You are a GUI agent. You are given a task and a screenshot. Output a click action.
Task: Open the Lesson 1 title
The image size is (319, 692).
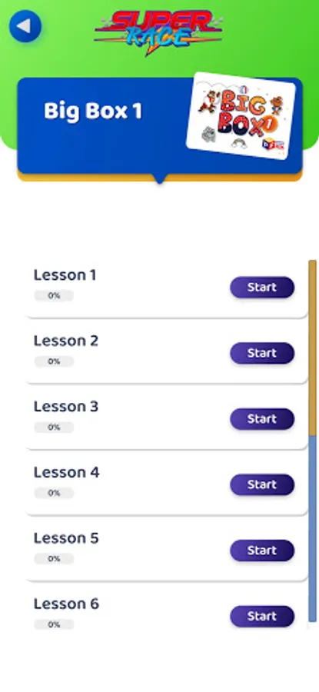(x=65, y=275)
